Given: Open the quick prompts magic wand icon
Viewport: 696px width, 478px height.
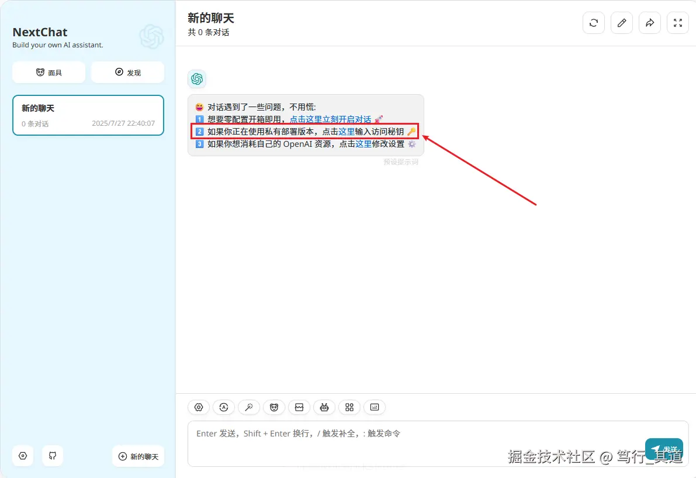Looking at the screenshot, I should coord(249,407).
